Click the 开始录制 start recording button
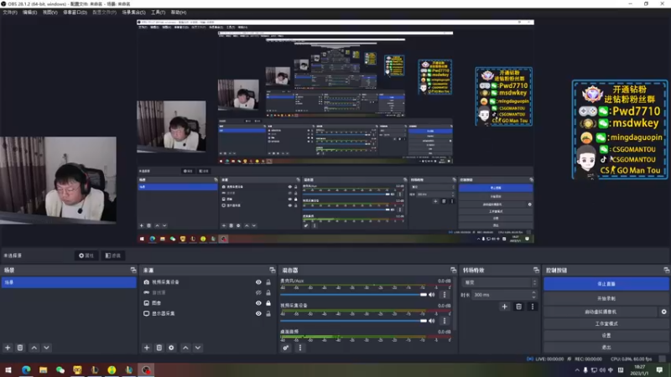This screenshot has width=671, height=377. point(606,298)
